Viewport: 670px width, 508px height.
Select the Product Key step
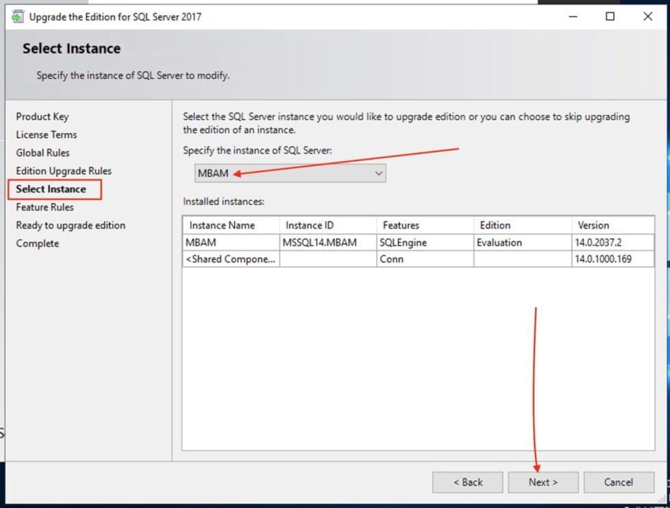pos(42,117)
